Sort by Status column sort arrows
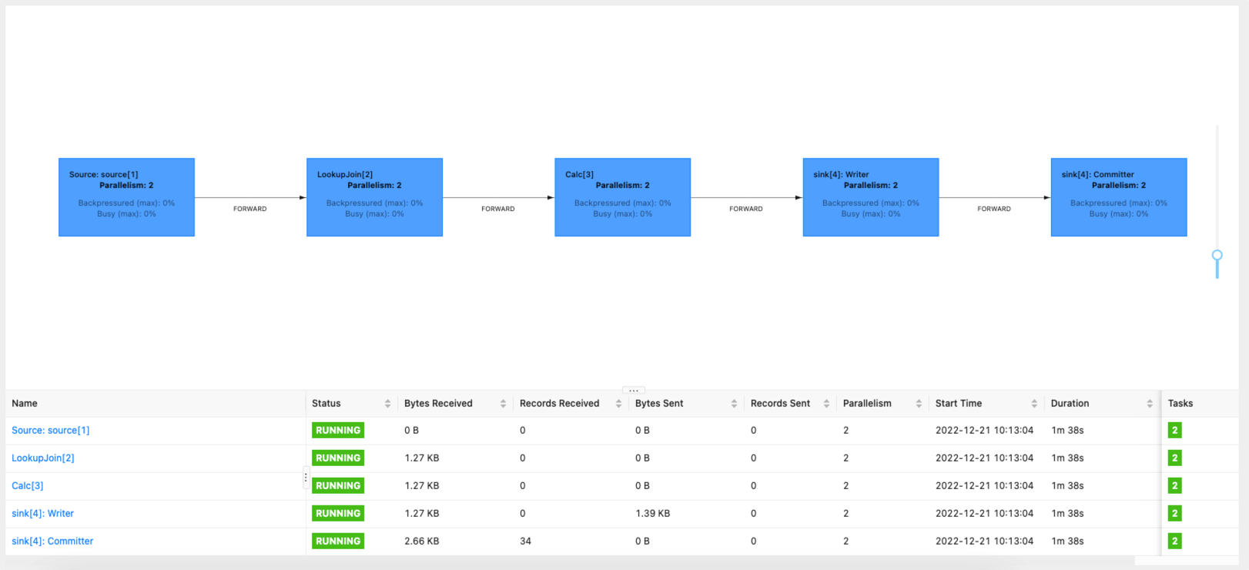 tap(387, 404)
